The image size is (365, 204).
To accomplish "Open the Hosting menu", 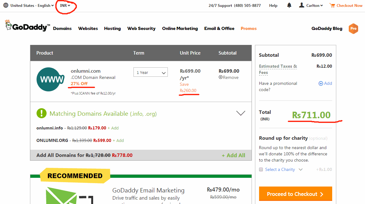I will pos(112,28).
